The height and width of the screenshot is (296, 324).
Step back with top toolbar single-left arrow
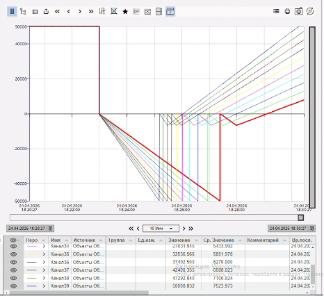[69, 11]
